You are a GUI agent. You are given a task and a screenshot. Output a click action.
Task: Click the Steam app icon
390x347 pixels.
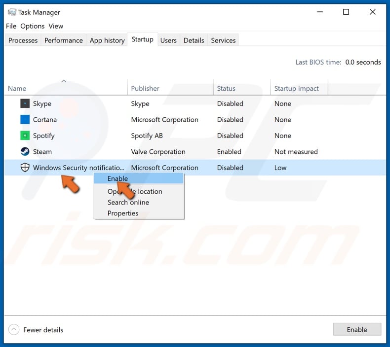[x=25, y=151]
